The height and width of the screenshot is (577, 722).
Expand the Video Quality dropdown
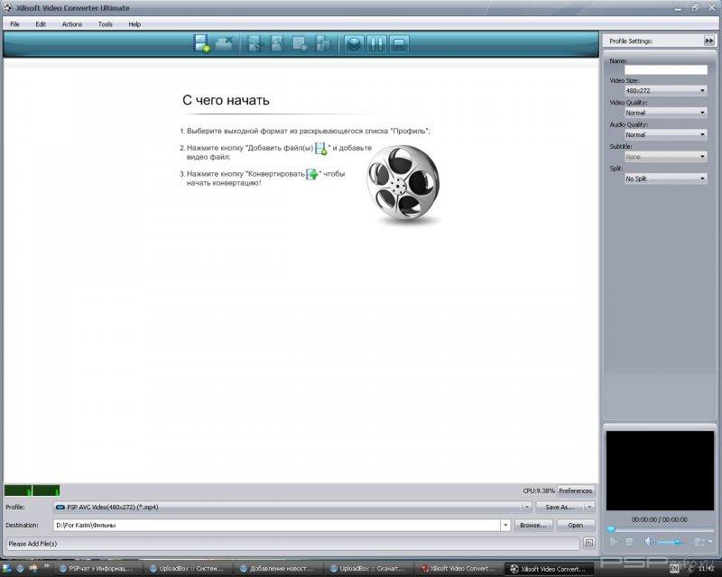666,112
